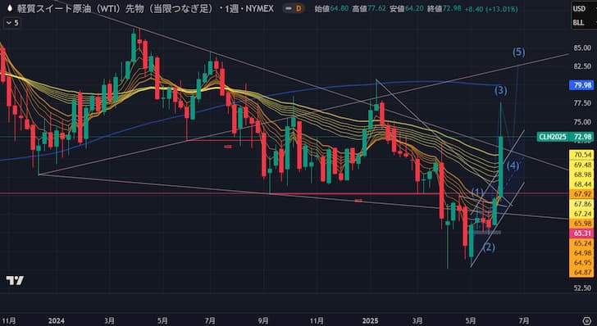Select the wave (5) label

tap(518, 52)
